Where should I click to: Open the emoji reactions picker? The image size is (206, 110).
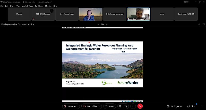click(x=126, y=106)
